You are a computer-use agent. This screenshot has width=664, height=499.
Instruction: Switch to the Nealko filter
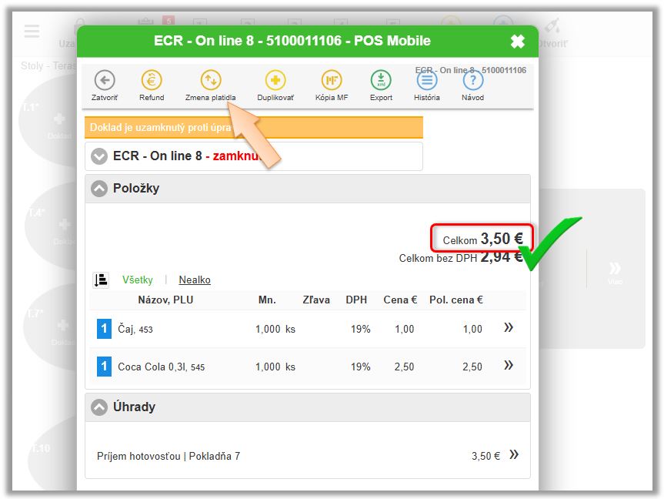[195, 280]
